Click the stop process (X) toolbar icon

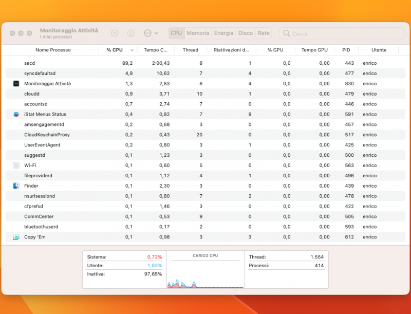[114, 33]
